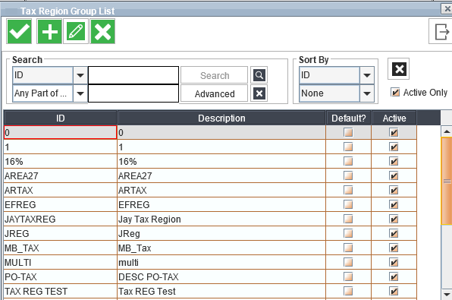This screenshot has width=452, height=300.
Task: Click the green X delete button
Action: (x=102, y=31)
